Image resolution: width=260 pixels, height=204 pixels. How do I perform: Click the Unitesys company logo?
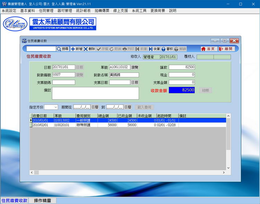pyautogui.click(x=15, y=24)
